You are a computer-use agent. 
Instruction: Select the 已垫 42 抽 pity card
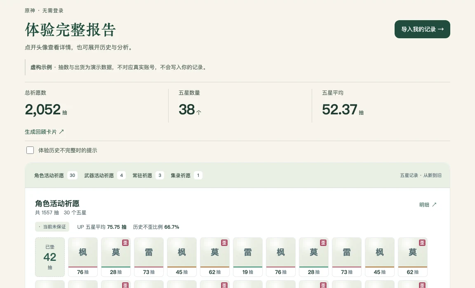[49, 257]
